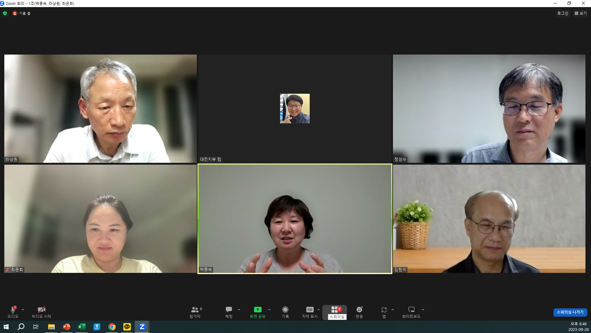
Task: Start video with the camera button
Action: [x=41, y=312]
